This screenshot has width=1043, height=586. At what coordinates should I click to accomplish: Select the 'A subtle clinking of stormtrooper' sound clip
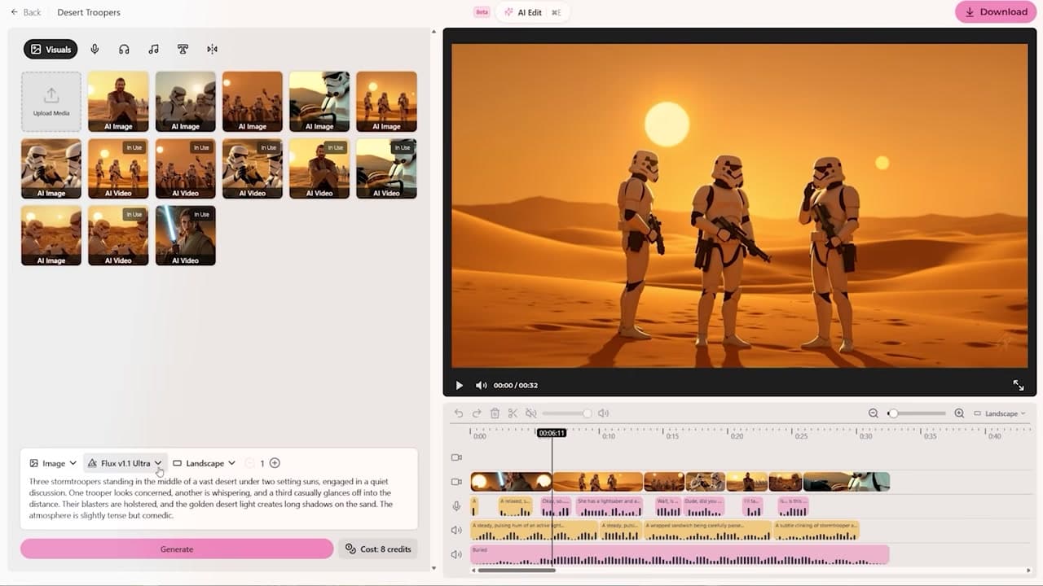pos(816,531)
